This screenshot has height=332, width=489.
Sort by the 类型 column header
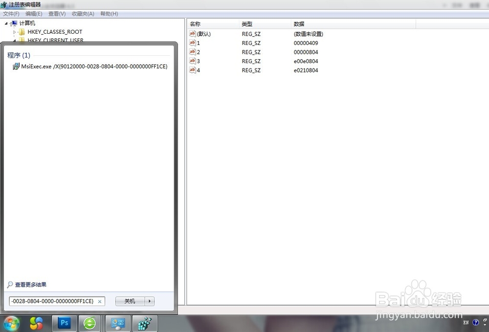[x=265, y=24]
